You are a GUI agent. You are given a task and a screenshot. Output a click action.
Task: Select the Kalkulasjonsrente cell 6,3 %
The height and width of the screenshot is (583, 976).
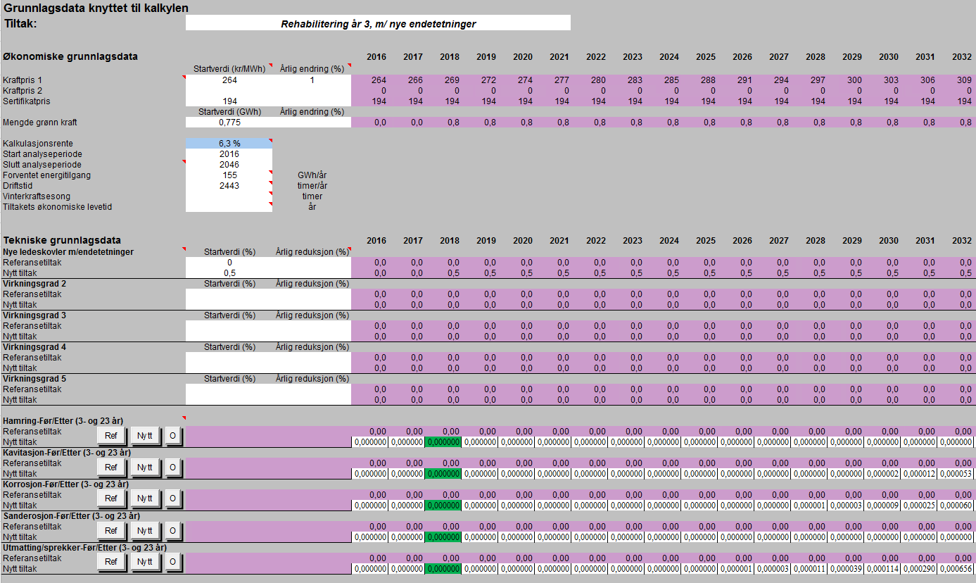[x=229, y=144]
